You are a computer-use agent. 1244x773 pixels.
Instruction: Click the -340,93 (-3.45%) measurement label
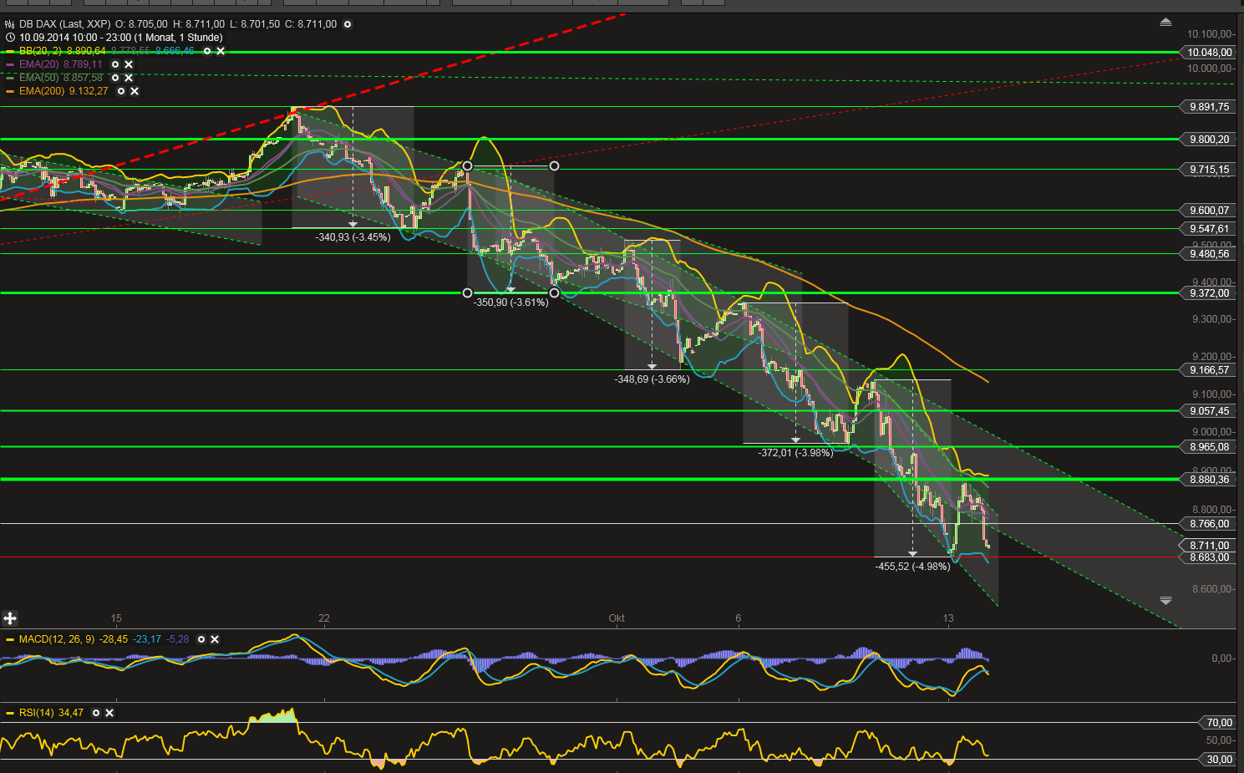(353, 237)
